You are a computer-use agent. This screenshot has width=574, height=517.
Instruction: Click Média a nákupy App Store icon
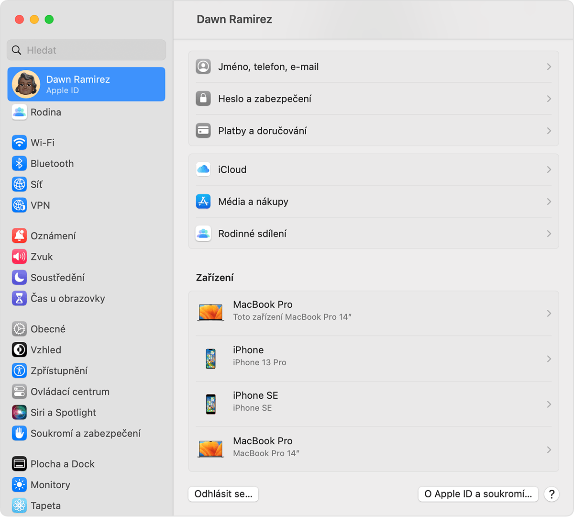[x=203, y=202]
